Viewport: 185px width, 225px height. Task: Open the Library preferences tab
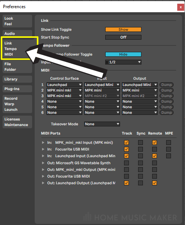coord(17,79)
